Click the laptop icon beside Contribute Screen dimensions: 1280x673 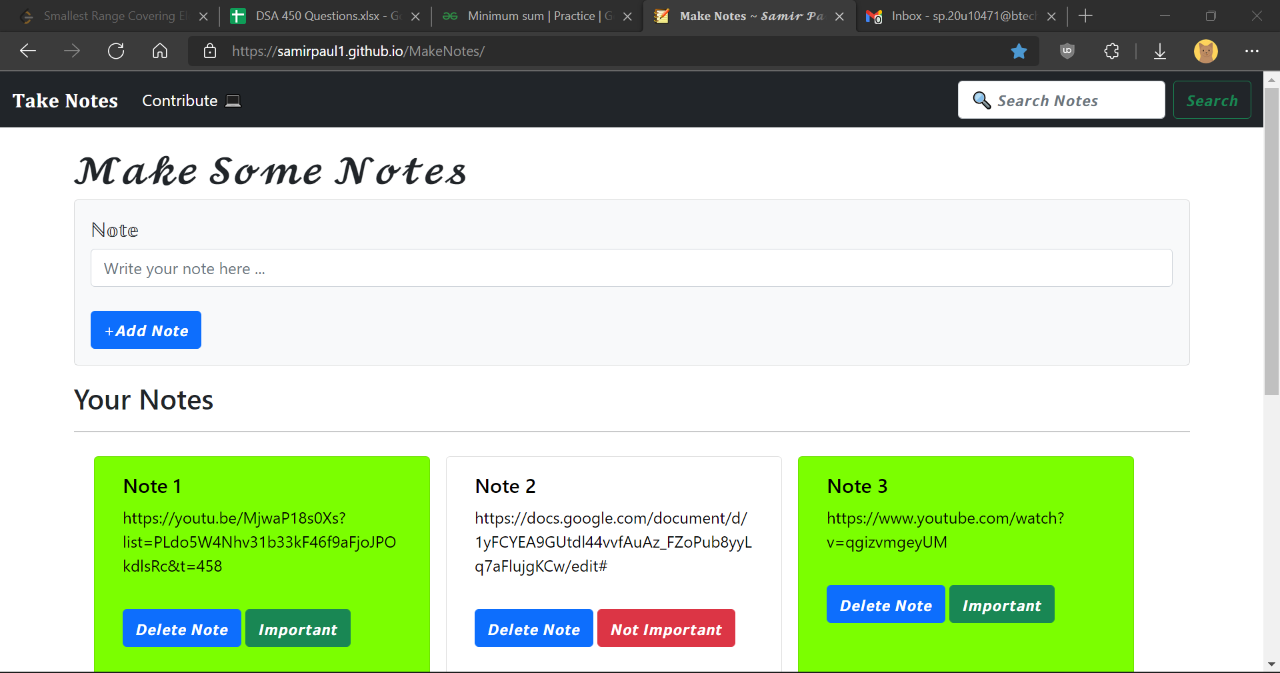point(233,101)
